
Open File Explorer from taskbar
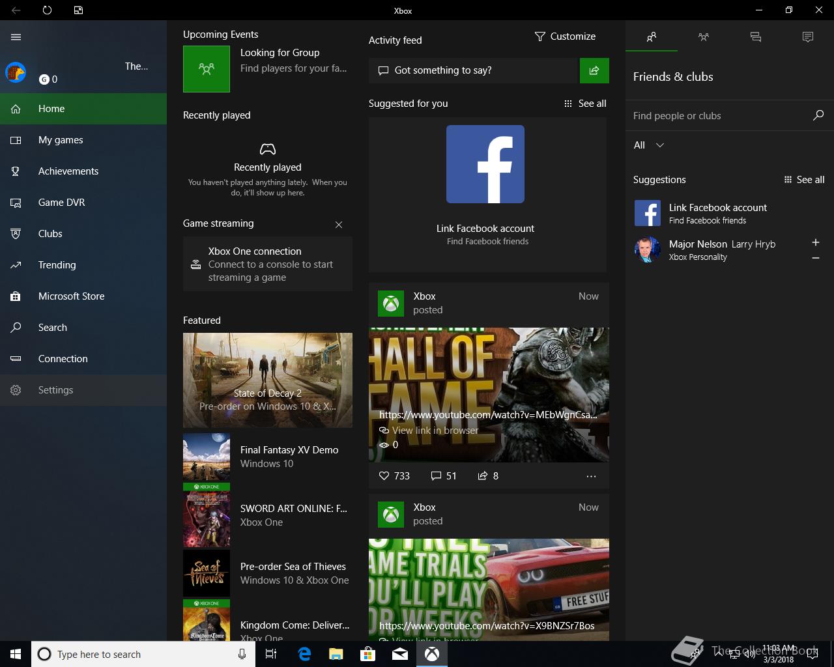[x=336, y=654]
